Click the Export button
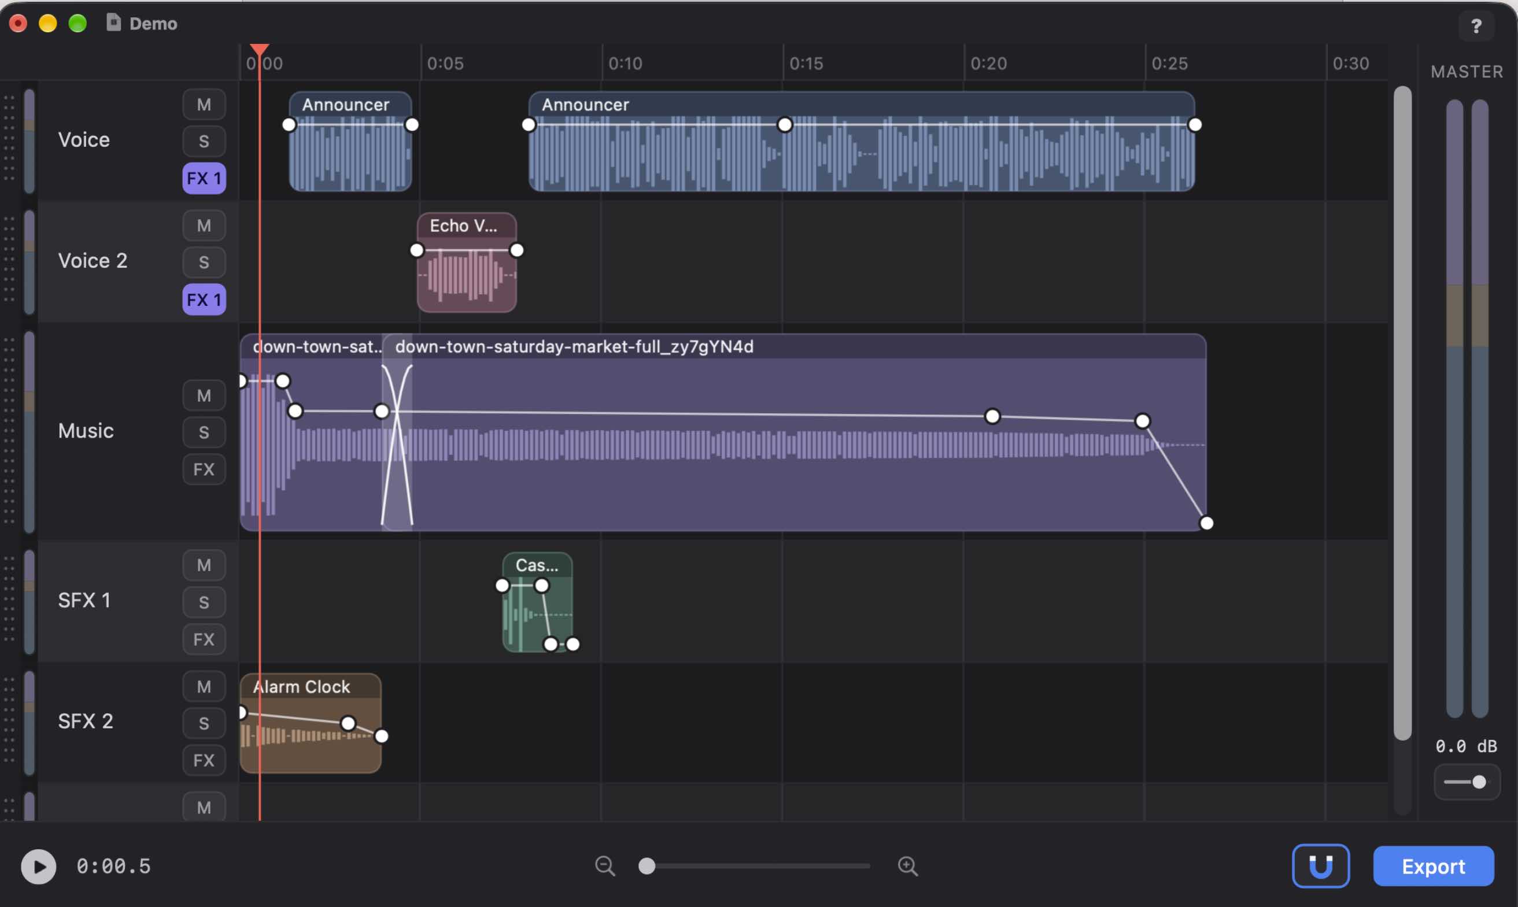This screenshot has width=1518, height=907. pyautogui.click(x=1433, y=866)
